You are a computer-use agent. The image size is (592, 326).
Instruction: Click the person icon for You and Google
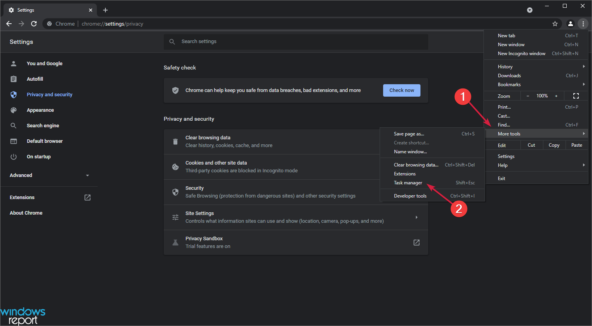tap(14, 63)
